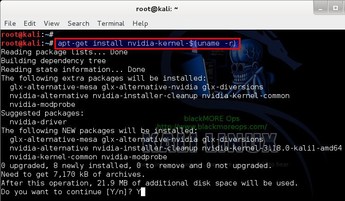
Task: Open the Help menu
Action: 140,23
